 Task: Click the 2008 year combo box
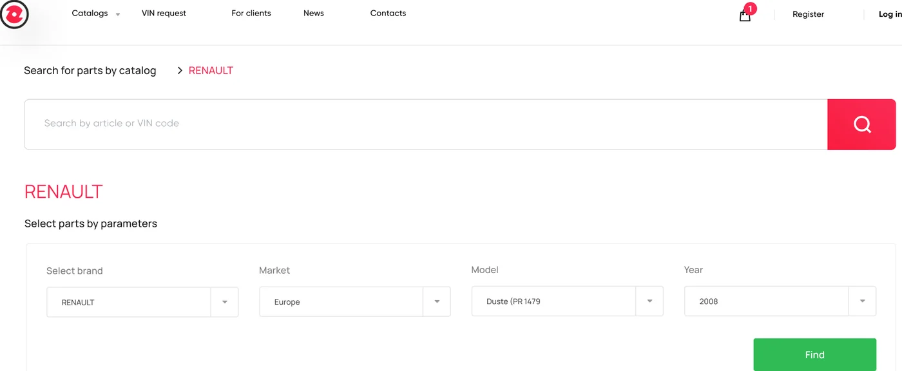[x=780, y=301]
